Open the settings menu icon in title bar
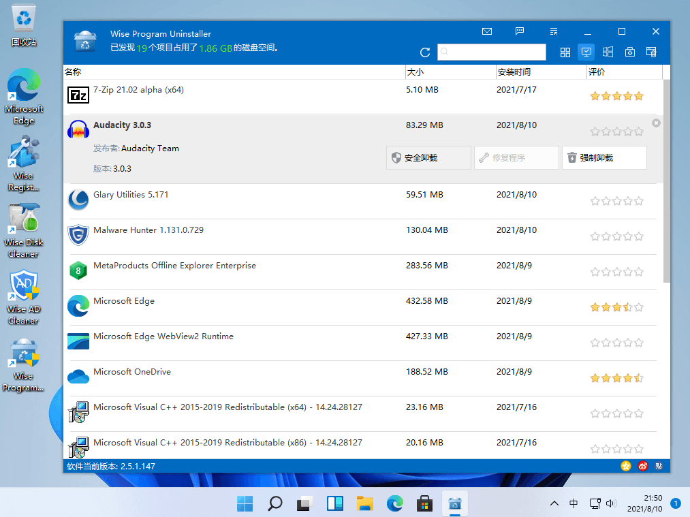This screenshot has height=517, width=690. [554, 31]
